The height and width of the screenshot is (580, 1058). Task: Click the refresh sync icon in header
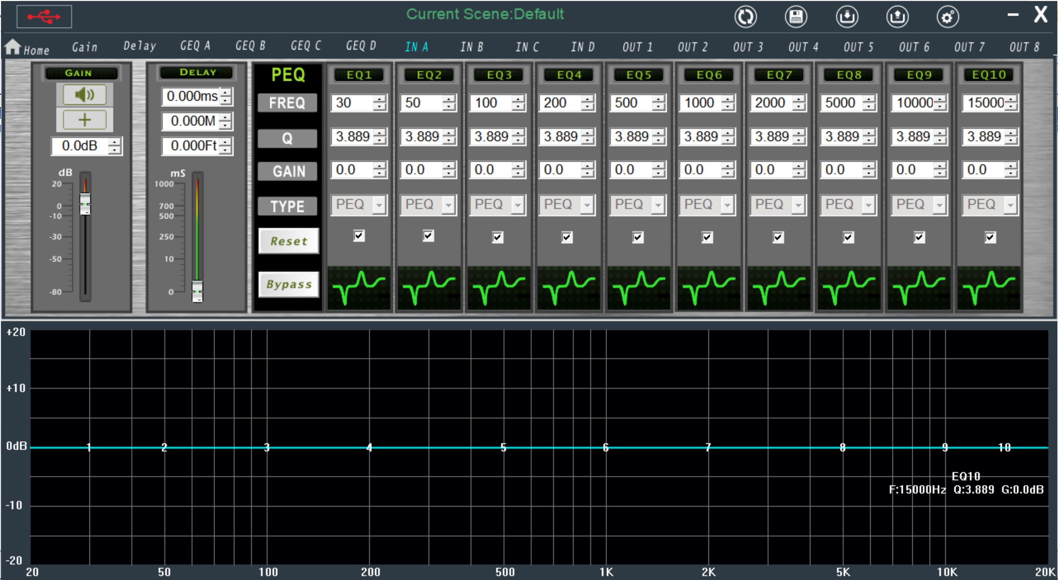[x=745, y=17]
